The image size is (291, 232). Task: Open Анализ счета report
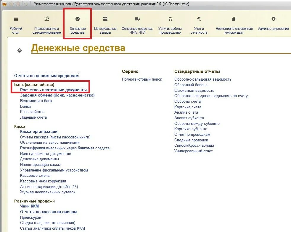(186, 112)
